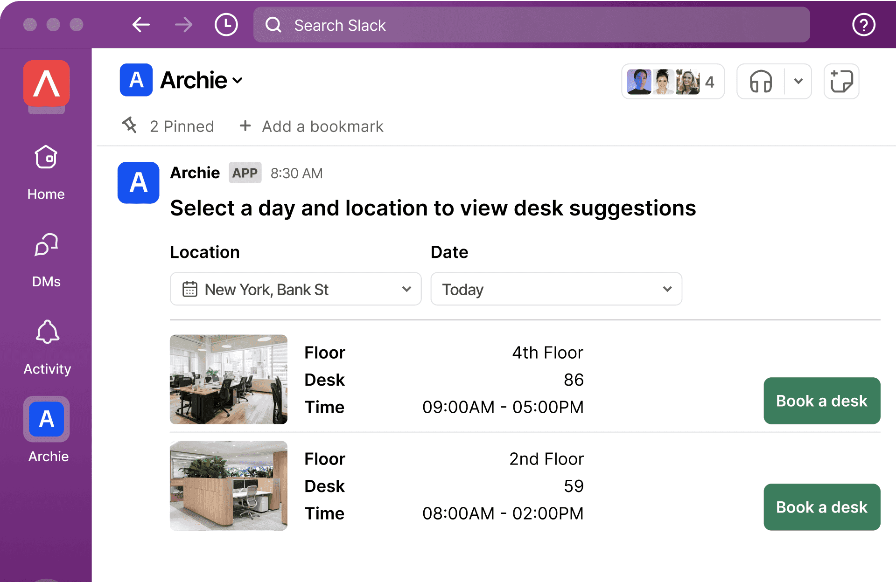Open DMs in the sidebar
Image resolution: width=896 pixels, height=582 pixels.
(x=46, y=256)
